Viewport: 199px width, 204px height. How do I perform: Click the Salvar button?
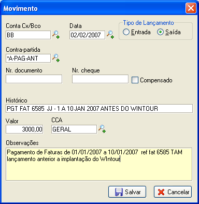tap(127, 192)
